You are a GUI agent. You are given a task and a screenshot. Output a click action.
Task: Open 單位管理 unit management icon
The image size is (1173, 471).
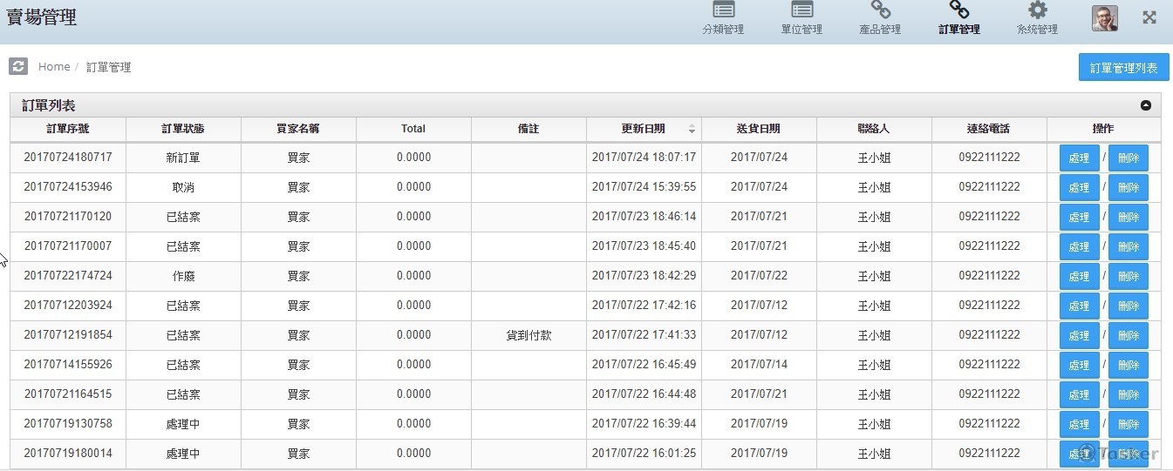(x=801, y=11)
